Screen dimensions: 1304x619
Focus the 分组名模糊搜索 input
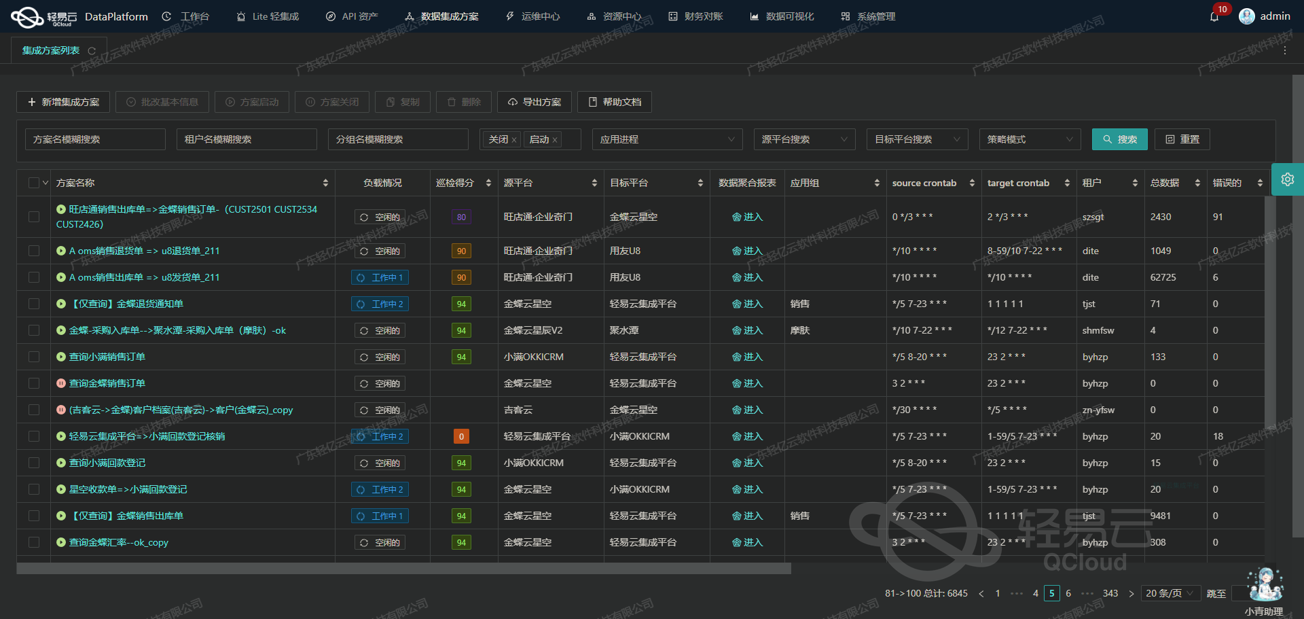398,139
